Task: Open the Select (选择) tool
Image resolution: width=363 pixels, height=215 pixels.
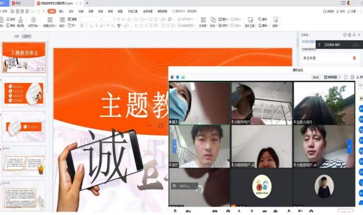Action: tap(275, 22)
